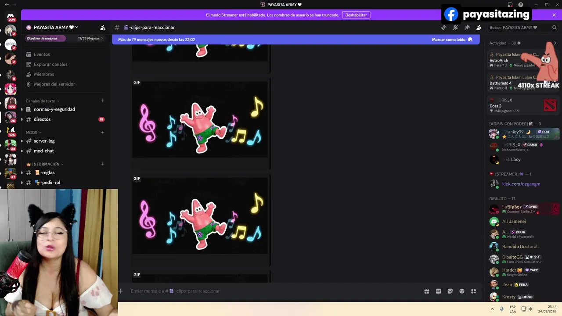The image size is (562, 316).
Task: Open Dota 2 activity card
Action: point(523,105)
